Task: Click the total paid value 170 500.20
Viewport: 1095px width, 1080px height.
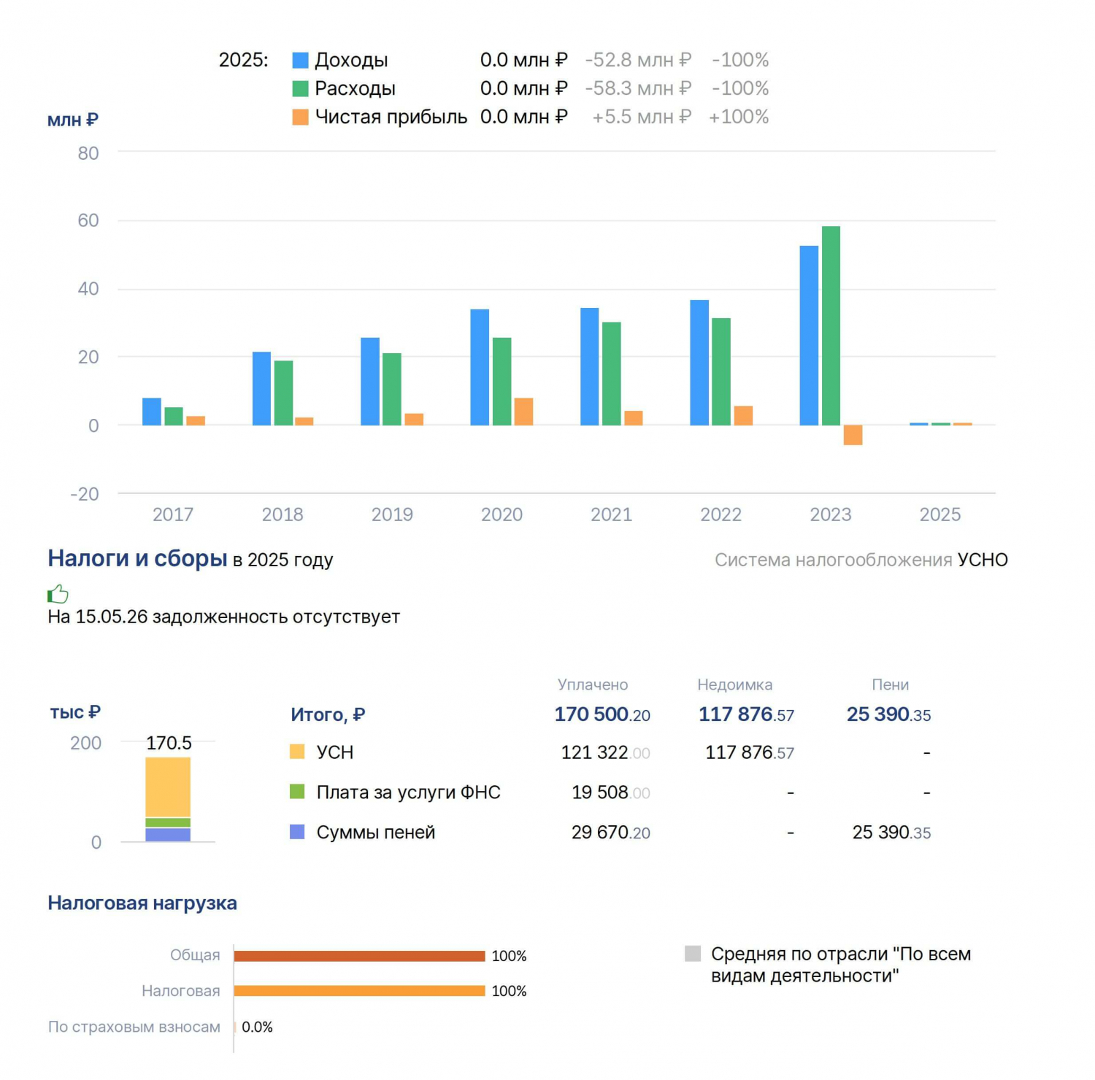Action: point(602,714)
